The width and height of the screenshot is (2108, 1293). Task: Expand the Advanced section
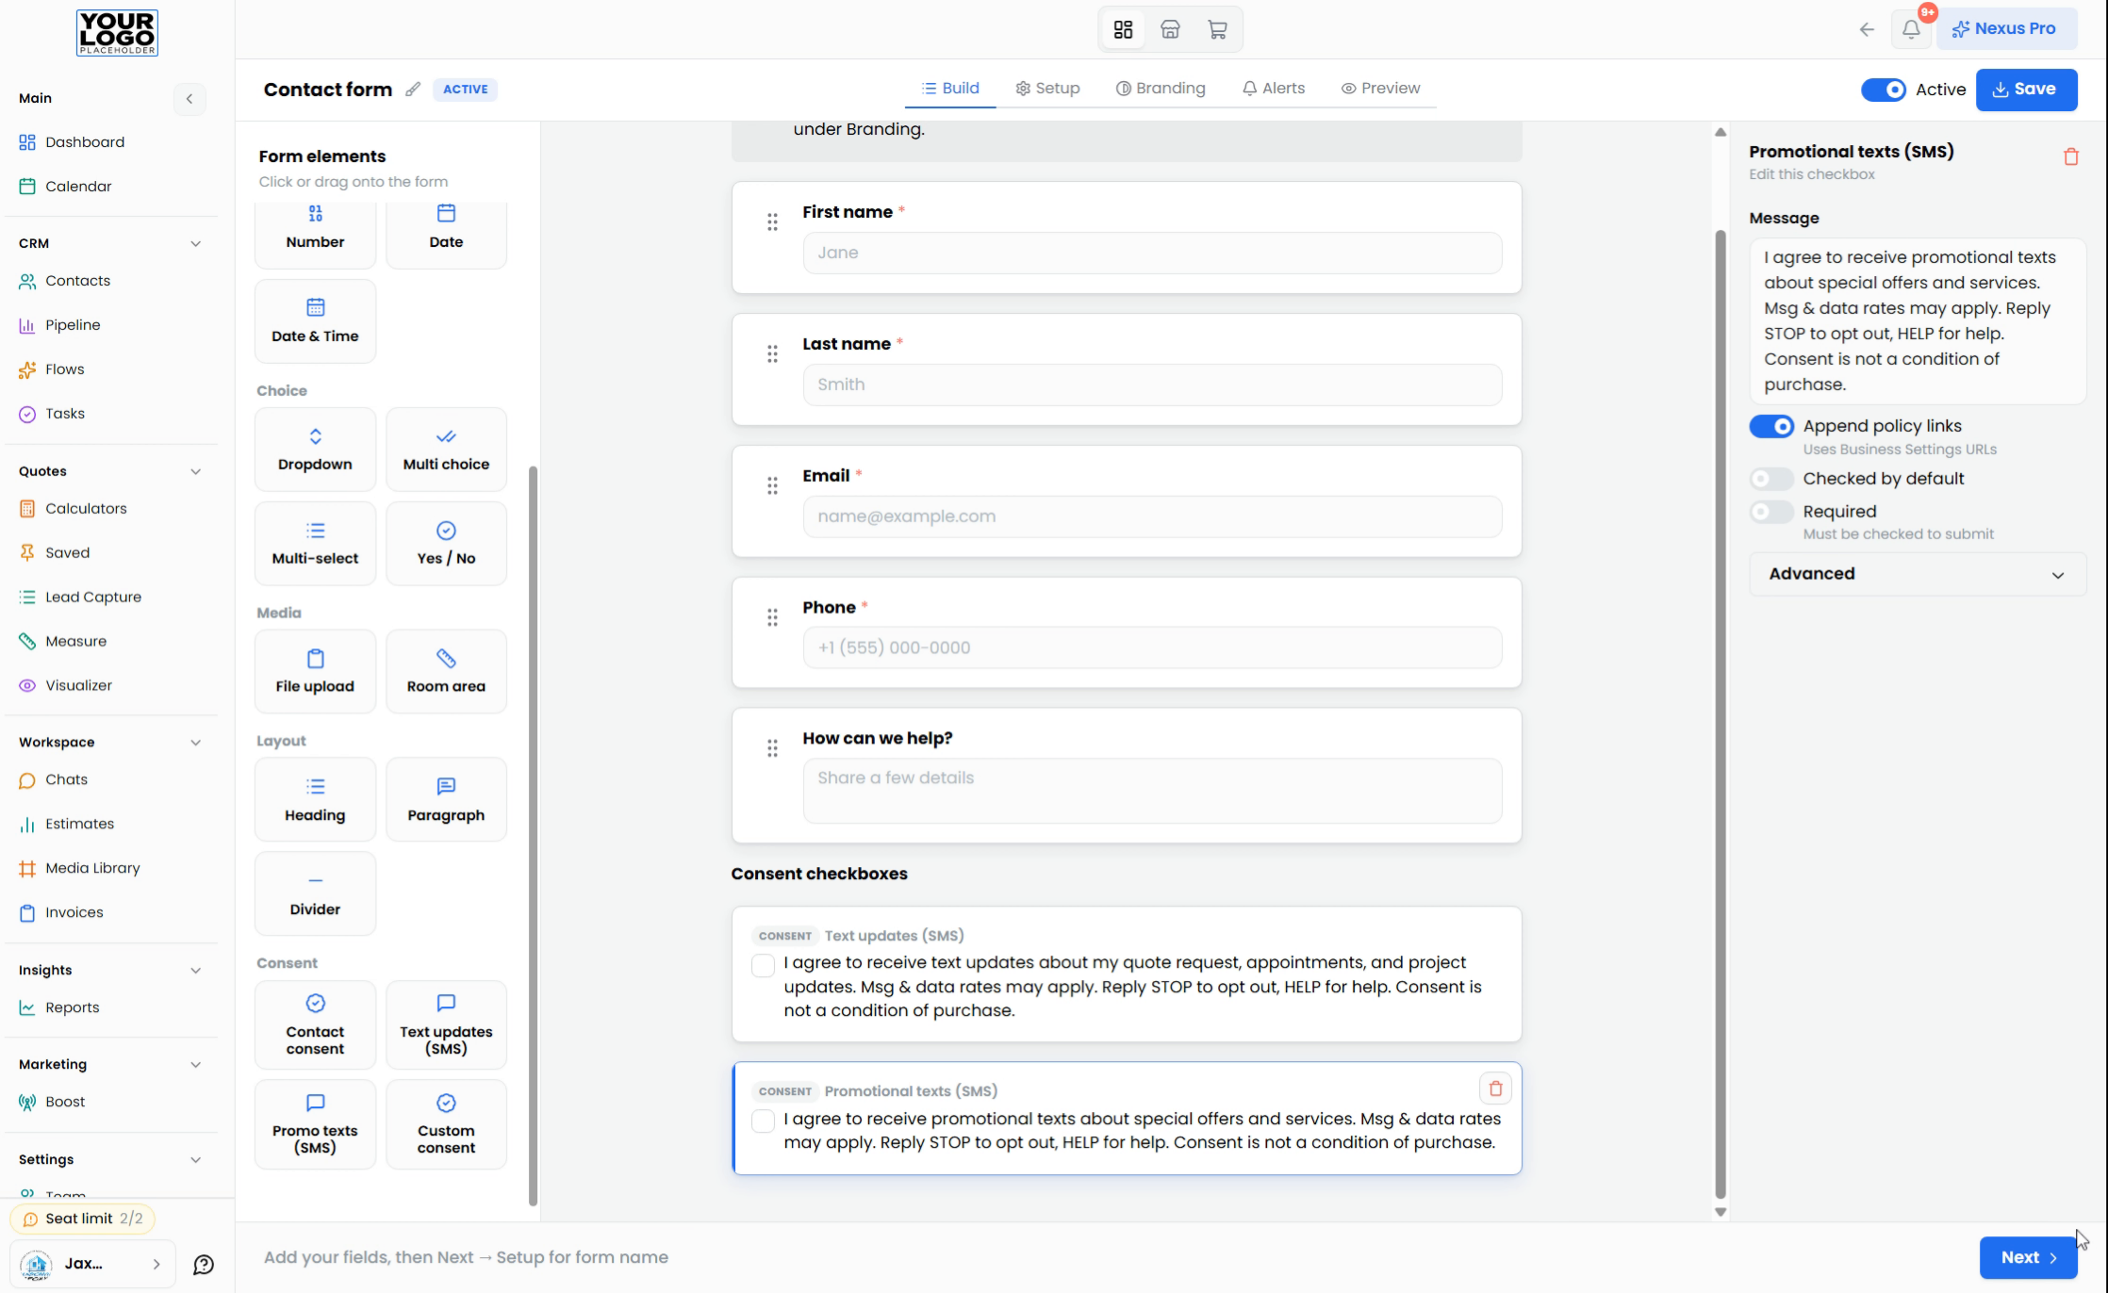[x=1918, y=574]
